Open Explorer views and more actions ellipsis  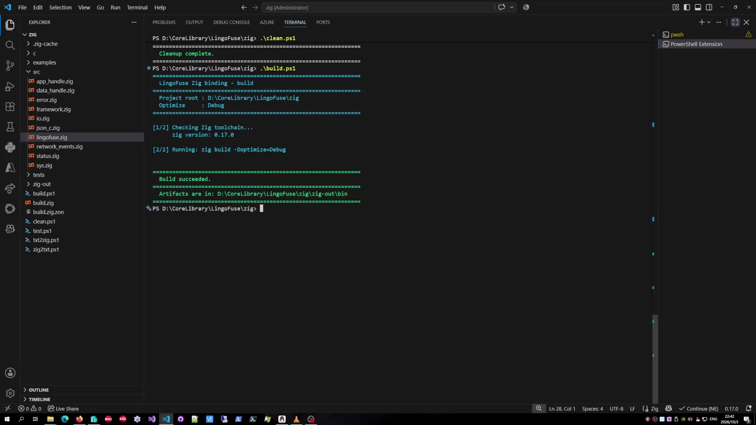point(134,22)
